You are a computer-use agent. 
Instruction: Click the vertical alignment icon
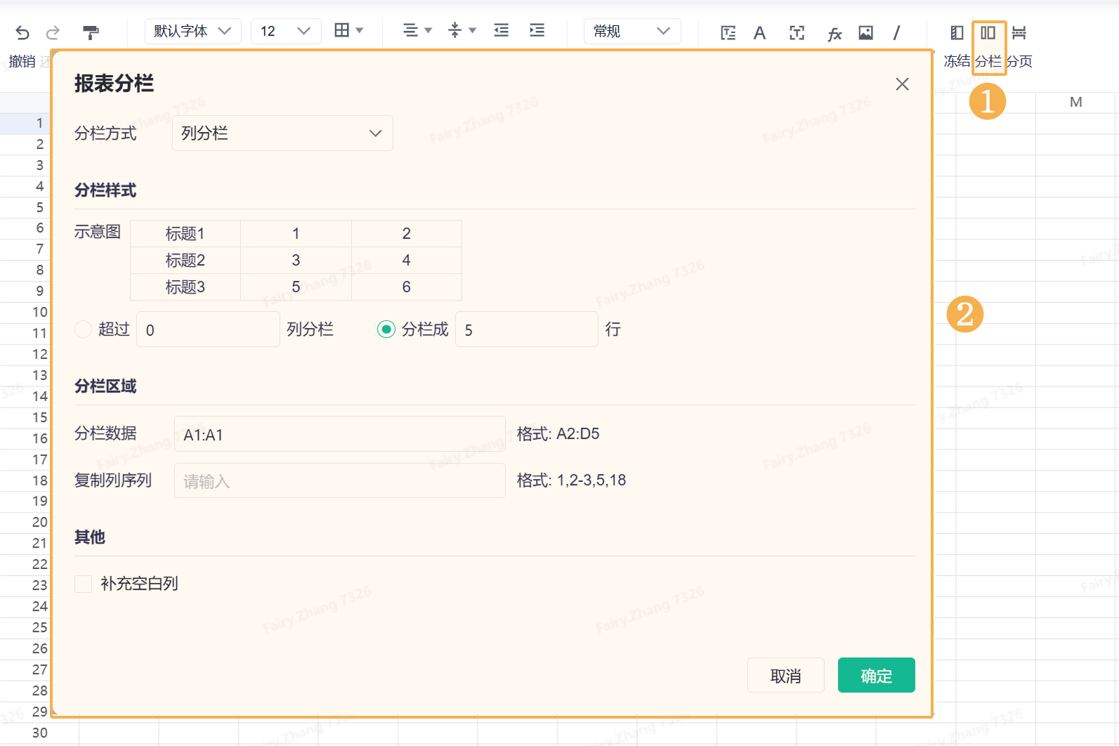(454, 30)
